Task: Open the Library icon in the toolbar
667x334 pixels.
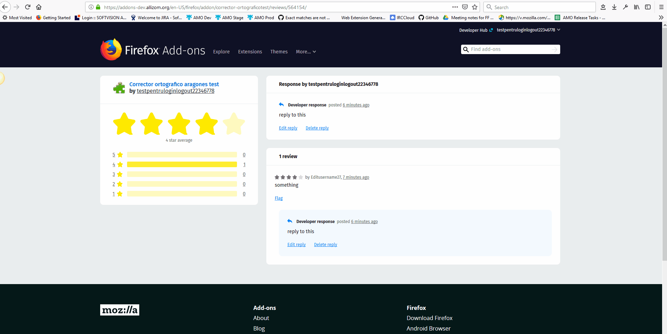Action: tap(637, 7)
